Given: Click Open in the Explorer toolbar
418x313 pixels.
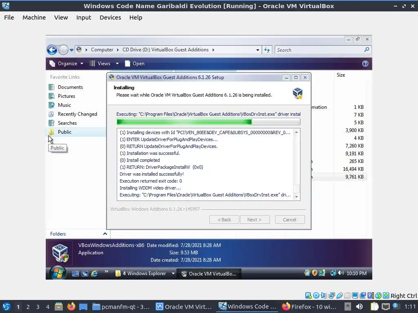Looking at the screenshot, I should (135, 64).
